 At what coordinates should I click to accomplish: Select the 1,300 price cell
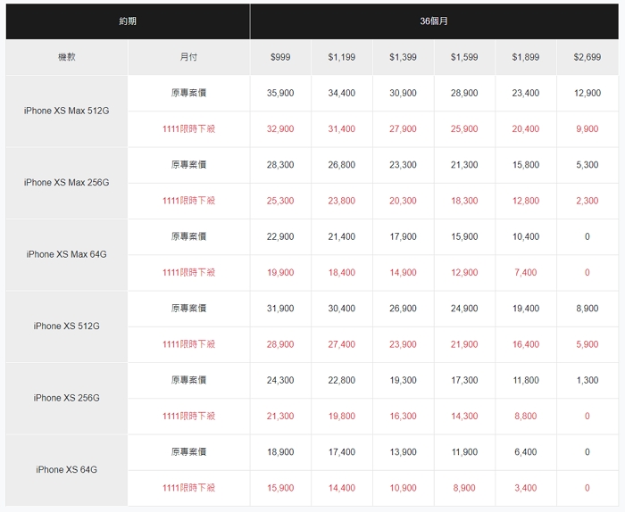point(587,380)
